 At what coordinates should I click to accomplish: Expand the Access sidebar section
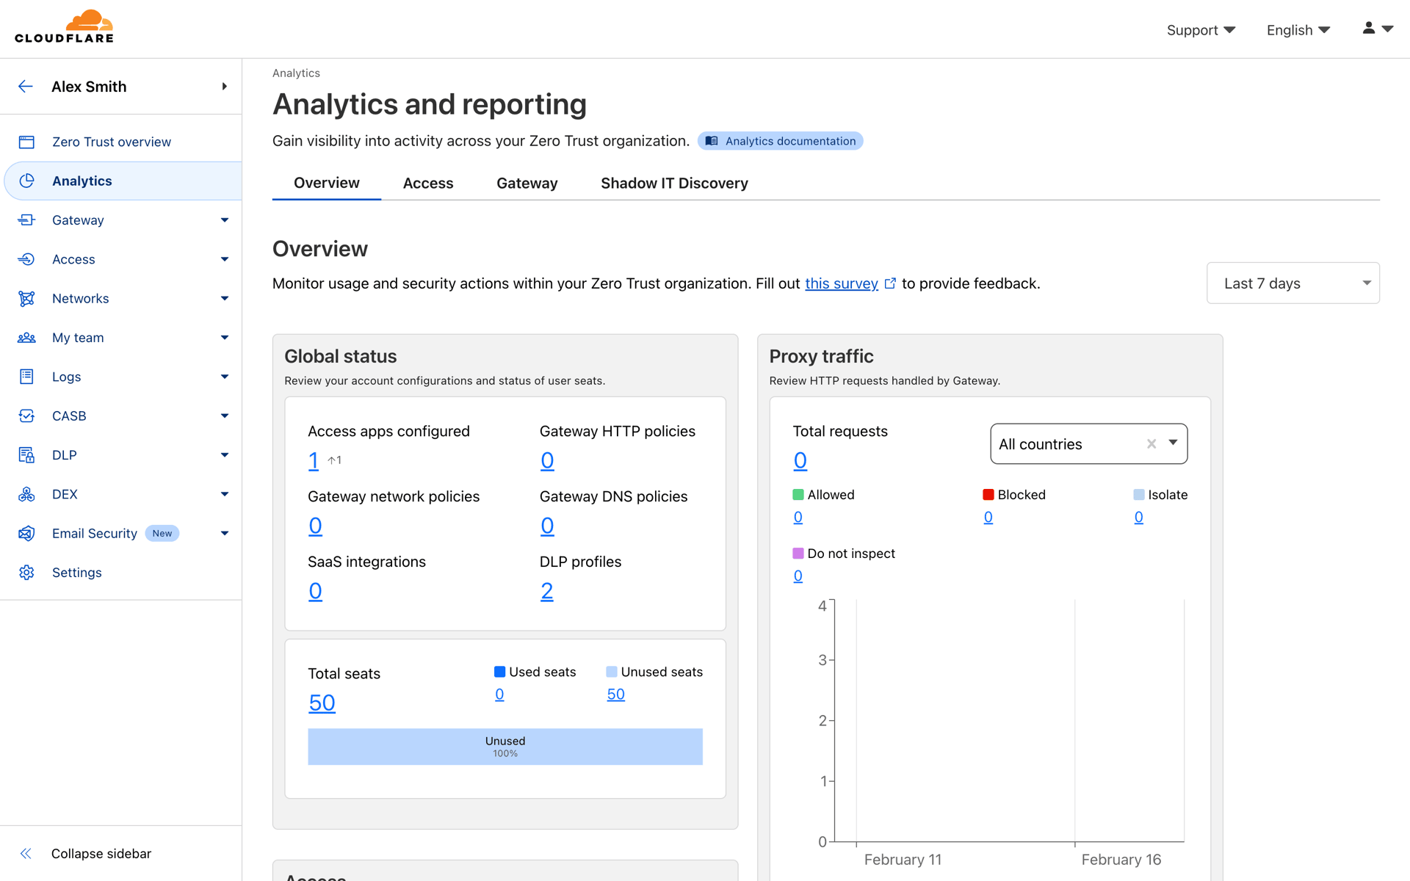[225, 259]
